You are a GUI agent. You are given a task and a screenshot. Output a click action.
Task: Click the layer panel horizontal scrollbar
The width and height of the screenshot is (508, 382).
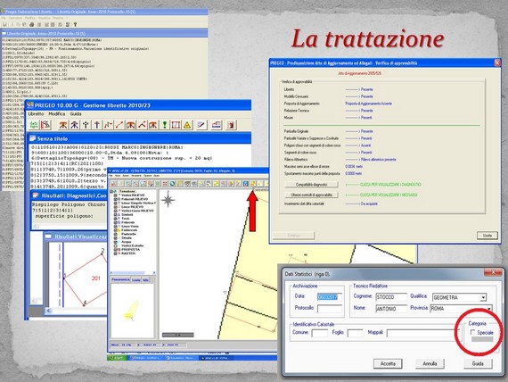pyautogui.click(x=133, y=272)
